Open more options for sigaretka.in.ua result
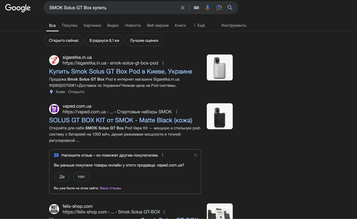The width and height of the screenshot is (357, 219). pyautogui.click(x=163, y=63)
